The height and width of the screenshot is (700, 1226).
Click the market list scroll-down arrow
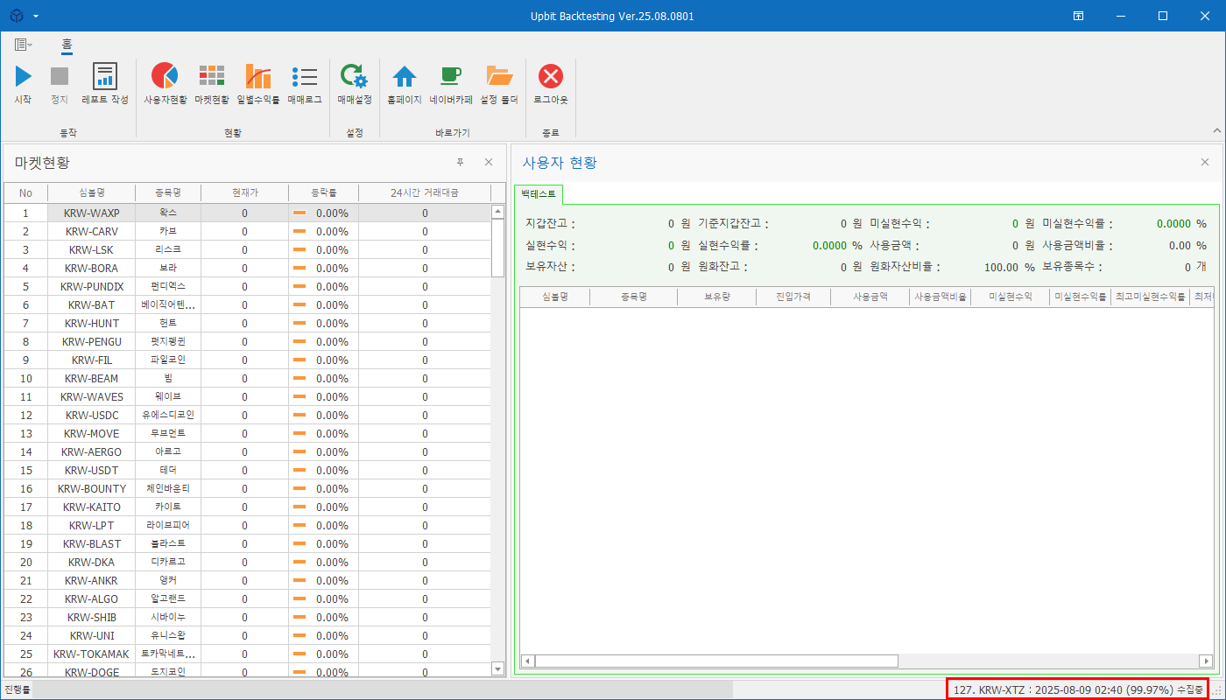(498, 669)
